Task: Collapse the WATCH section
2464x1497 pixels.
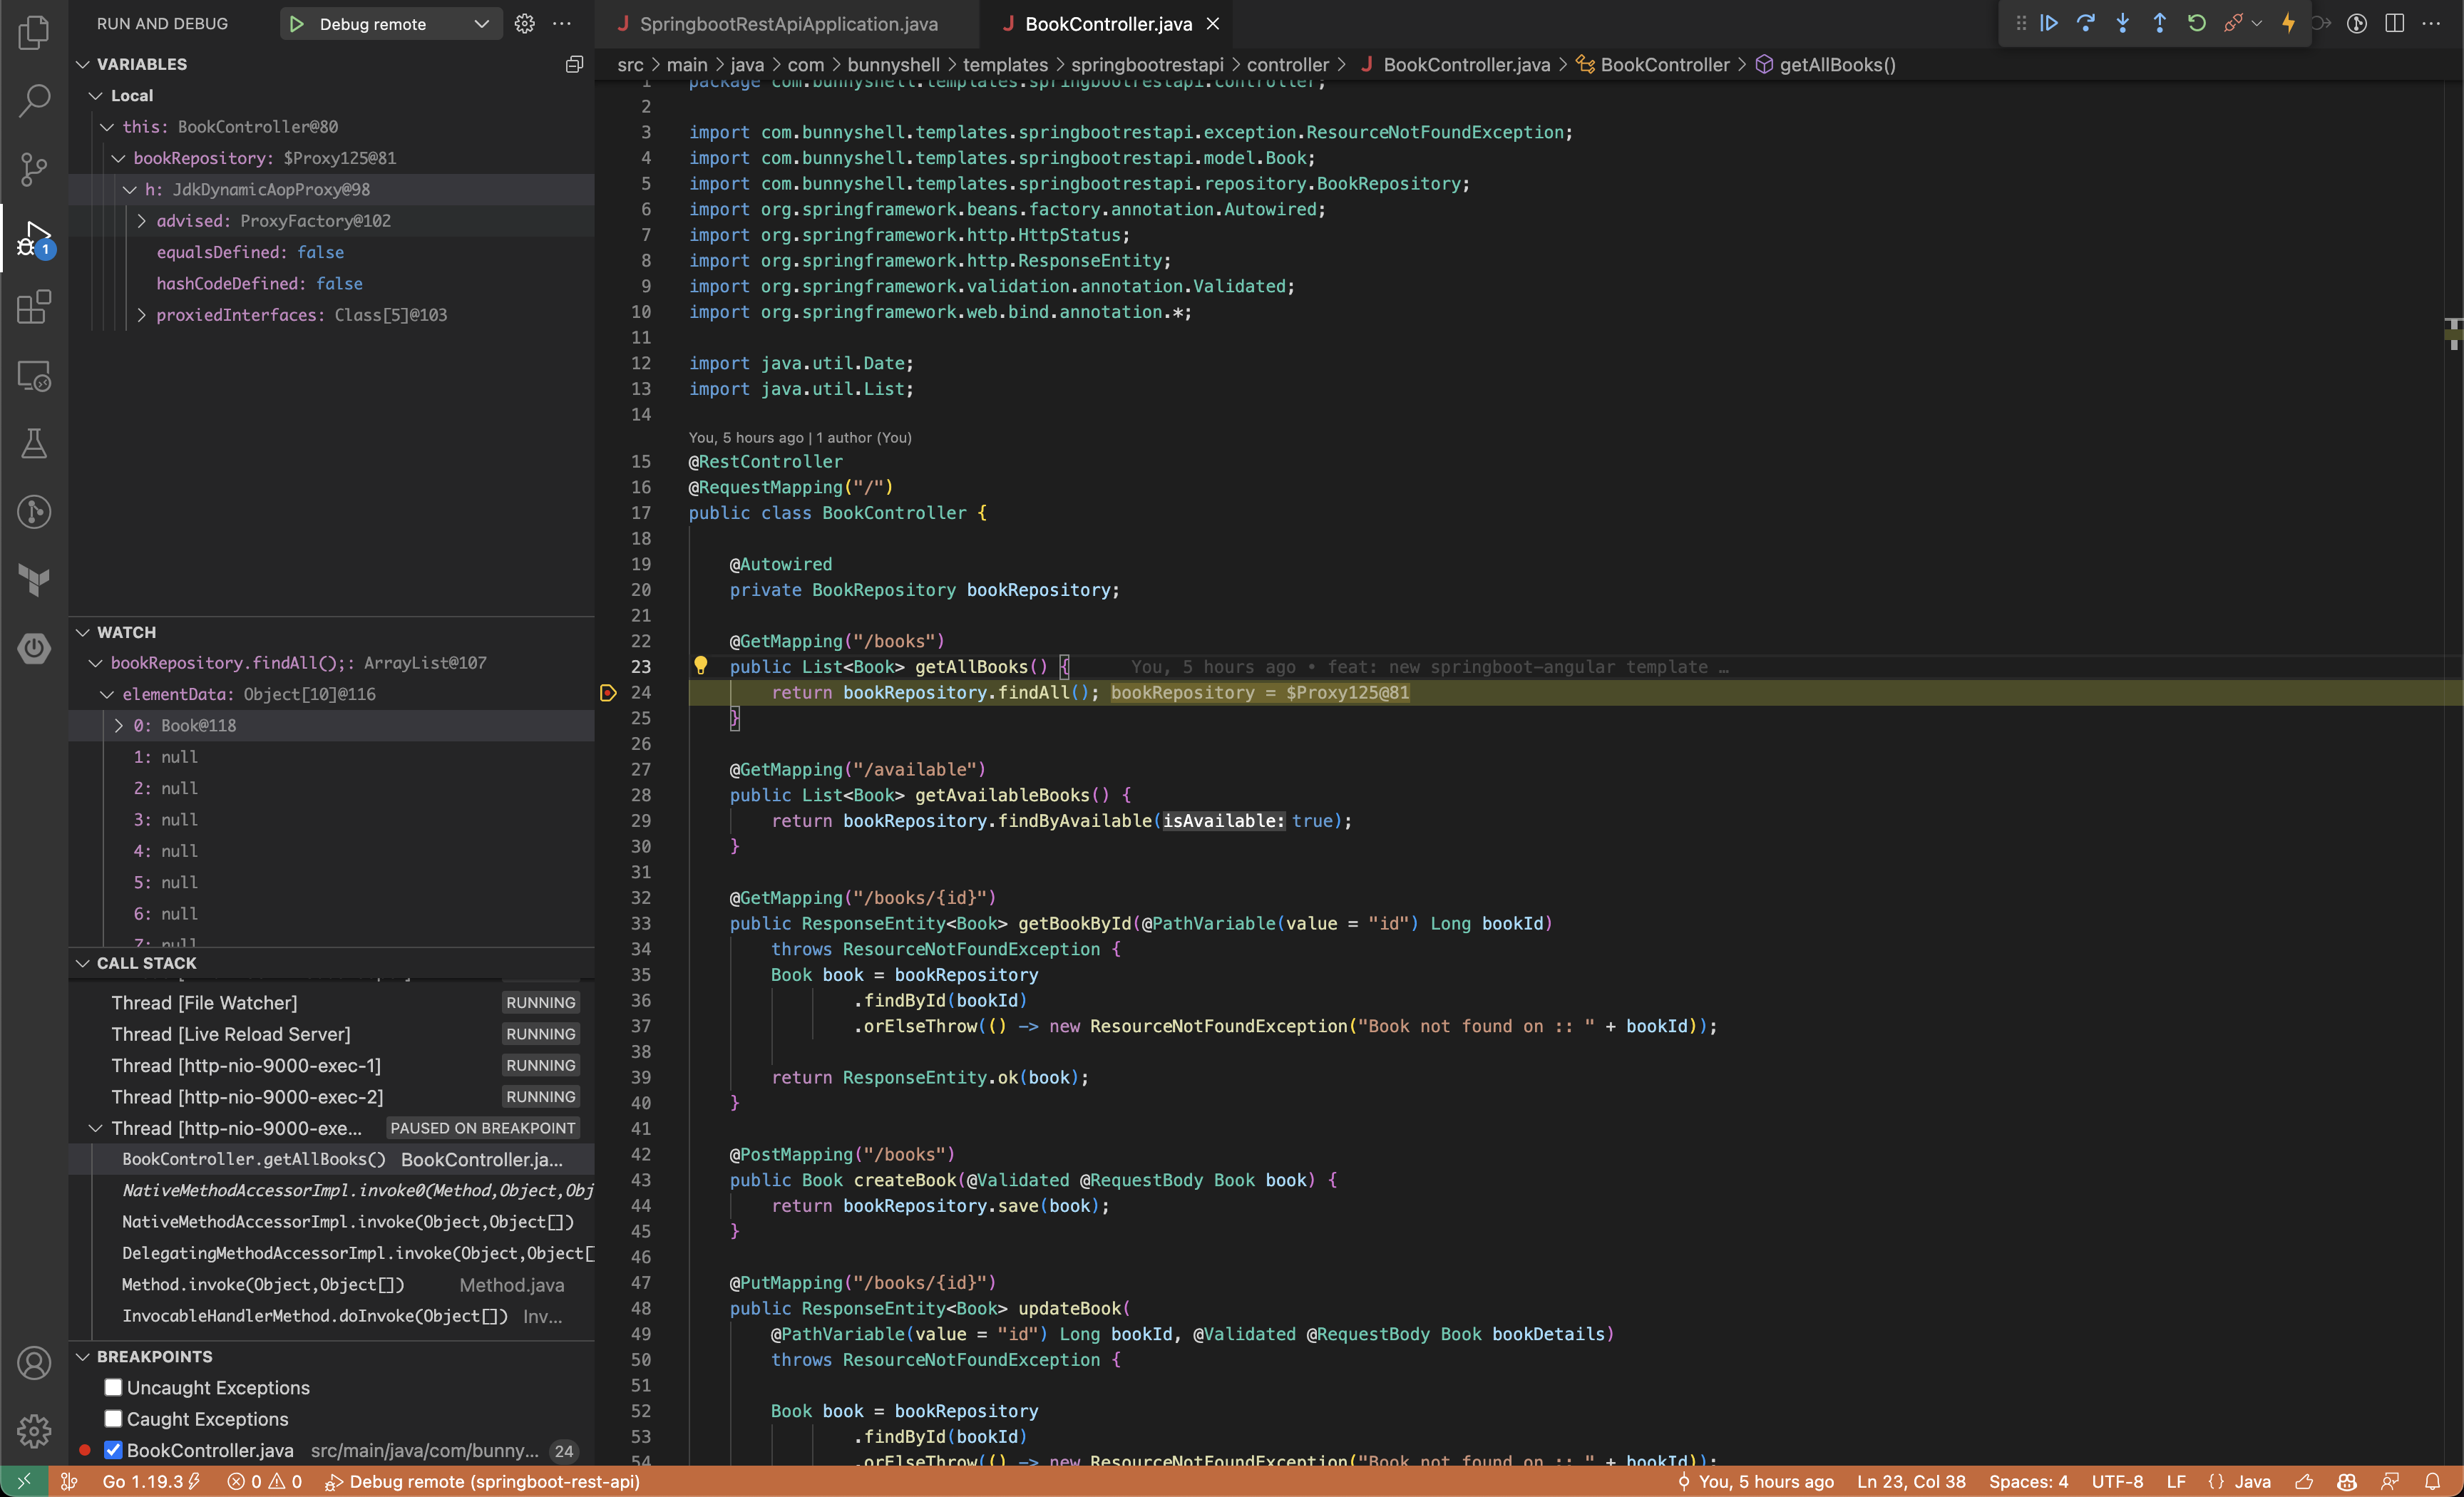Action: pyautogui.click(x=83, y=632)
